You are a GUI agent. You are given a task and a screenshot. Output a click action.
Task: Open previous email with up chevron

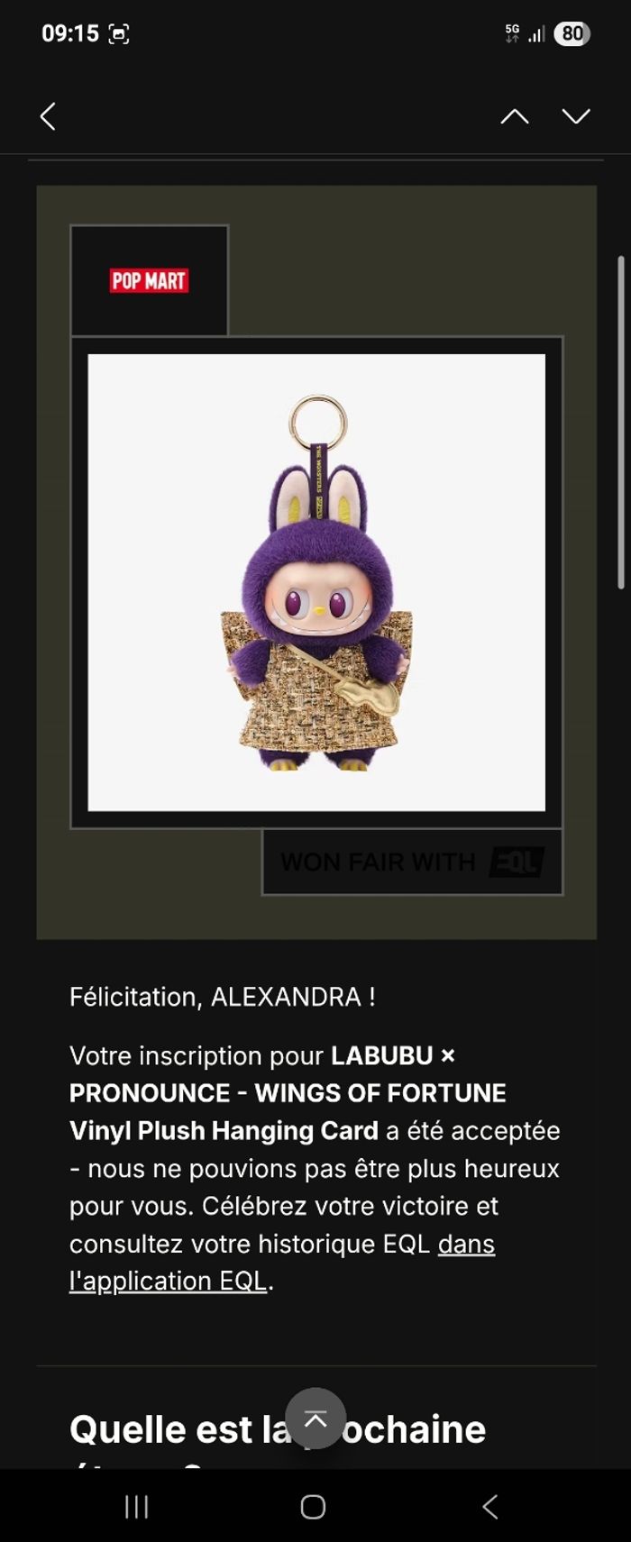point(515,116)
